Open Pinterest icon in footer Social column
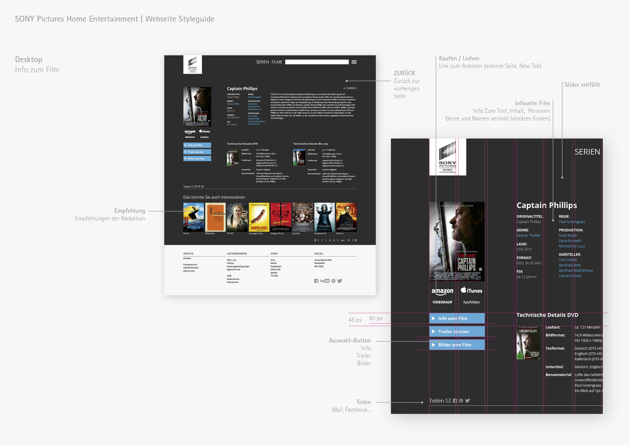The image size is (630, 445). pos(333,281)
